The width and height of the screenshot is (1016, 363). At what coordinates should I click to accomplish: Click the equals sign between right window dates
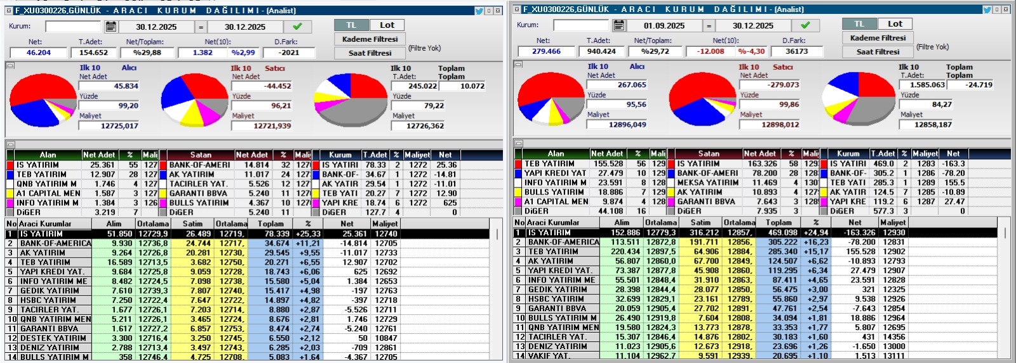[x=709, y=25]
